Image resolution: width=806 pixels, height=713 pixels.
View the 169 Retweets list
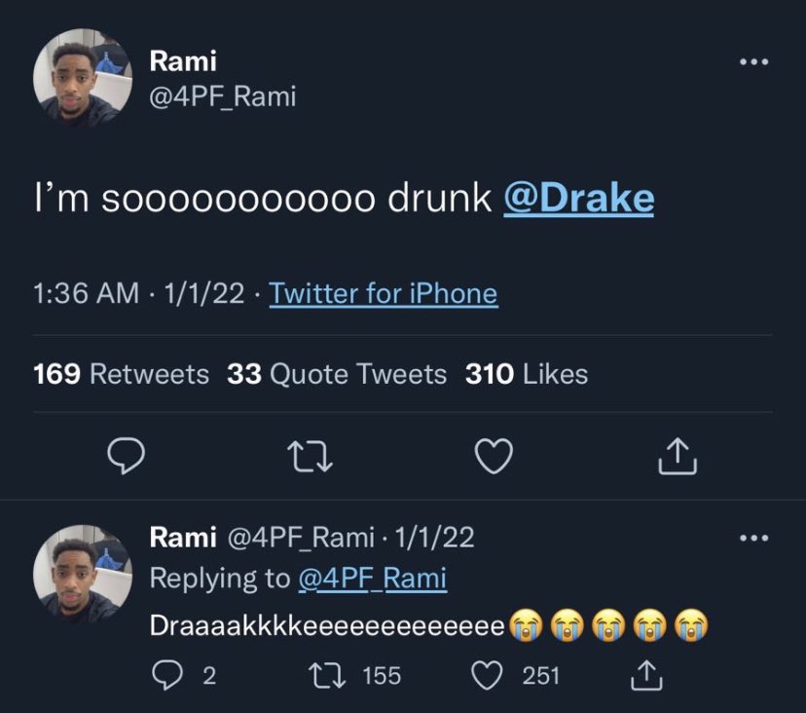click(121, 373)
